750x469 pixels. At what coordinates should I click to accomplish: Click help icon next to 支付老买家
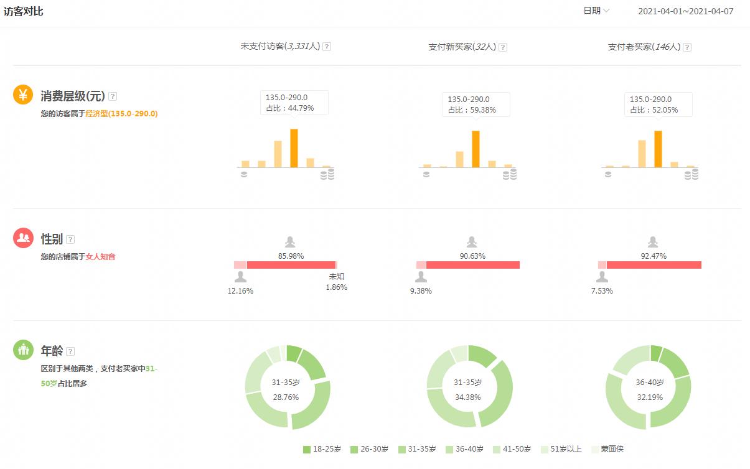click(687, 47)
